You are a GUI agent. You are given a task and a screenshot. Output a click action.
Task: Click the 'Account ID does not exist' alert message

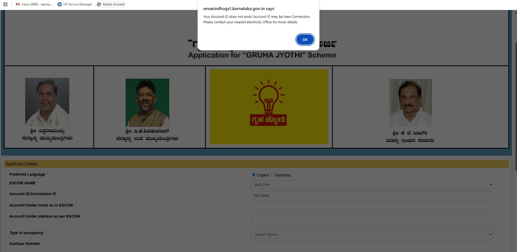(257, 19)
